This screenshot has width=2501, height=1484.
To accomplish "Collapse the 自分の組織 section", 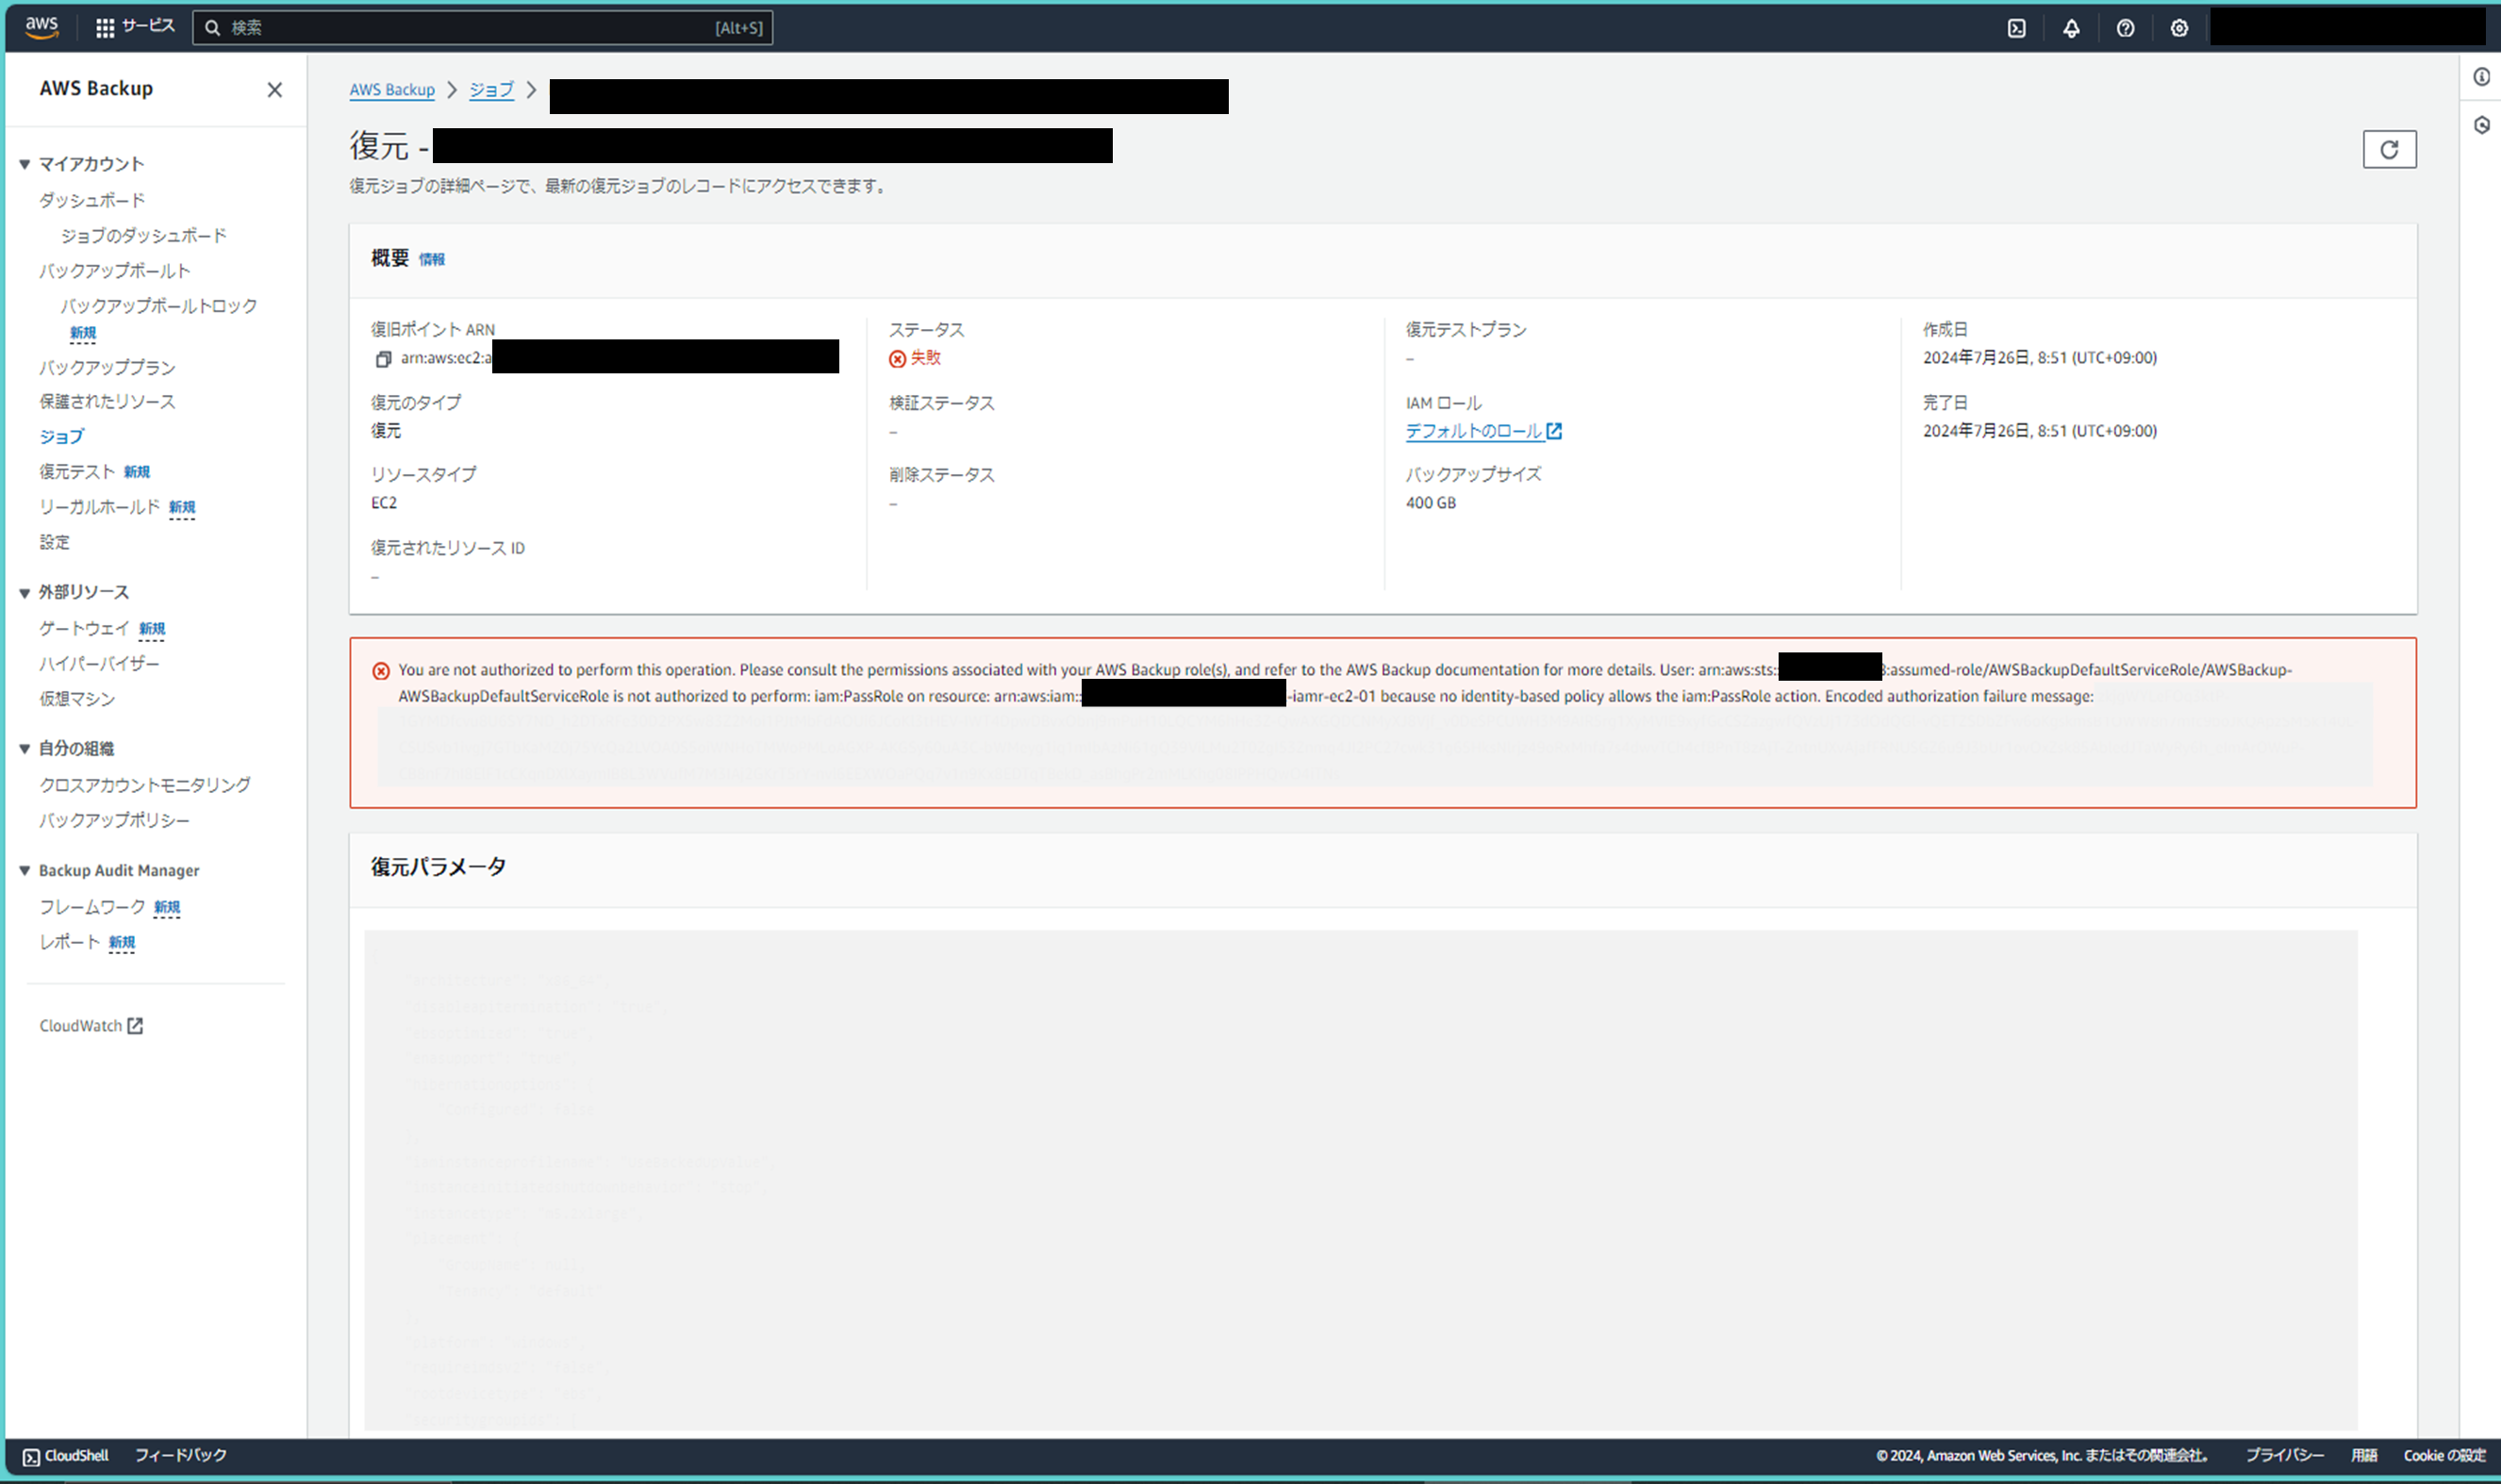I will [25, 748].
